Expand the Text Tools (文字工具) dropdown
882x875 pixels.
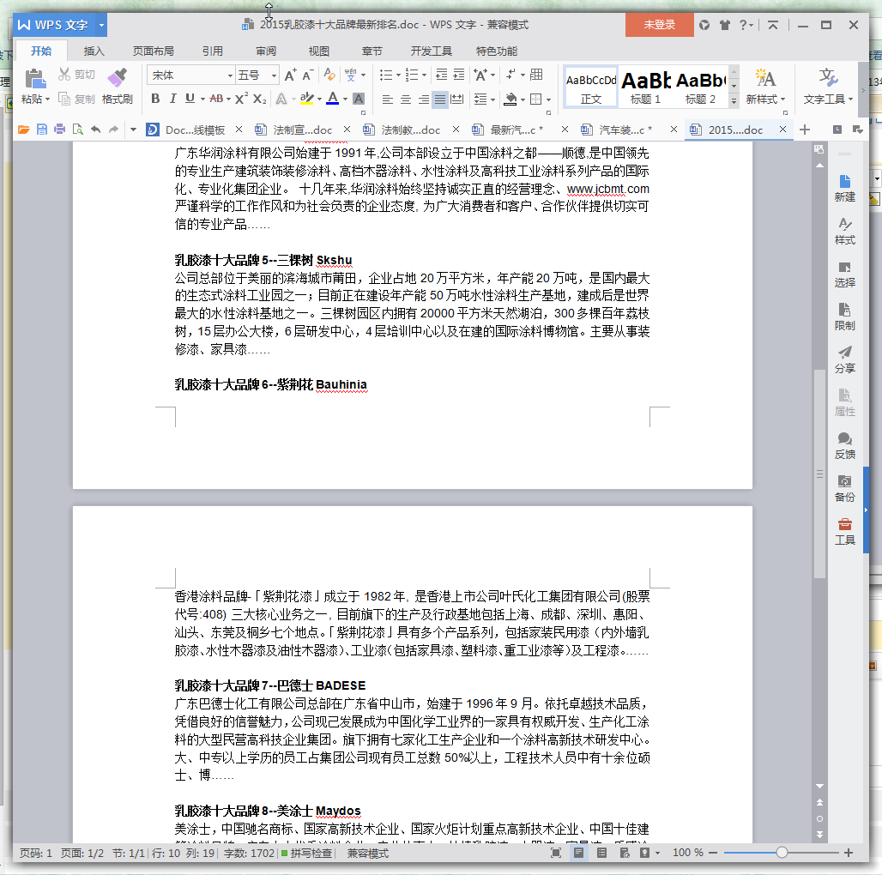(850, 100)
